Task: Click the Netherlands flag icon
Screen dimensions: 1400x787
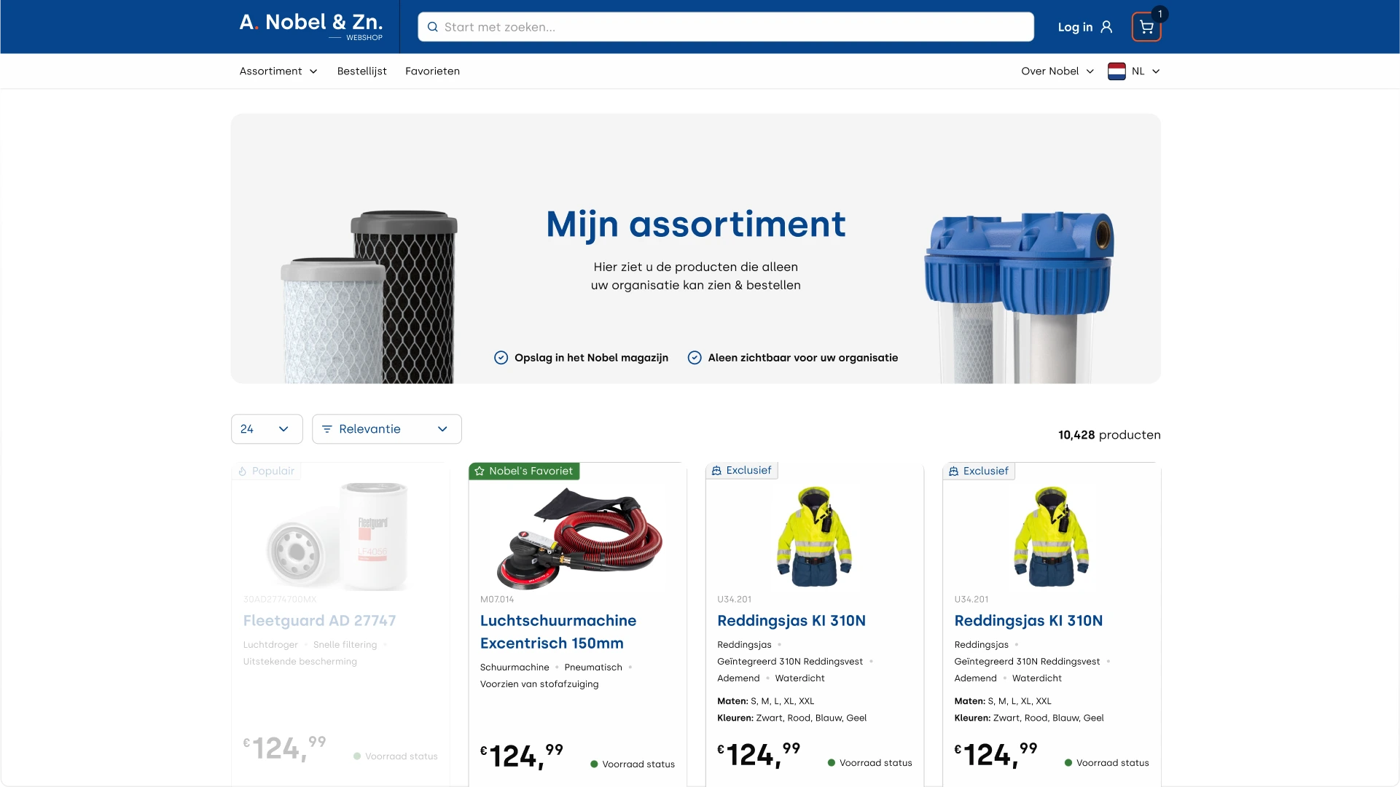Action: pyautogui.click(x=1116, y=71)
